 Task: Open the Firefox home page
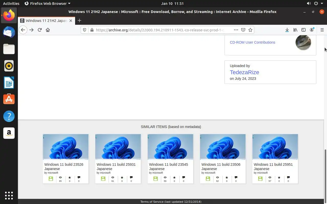point(48,30)
